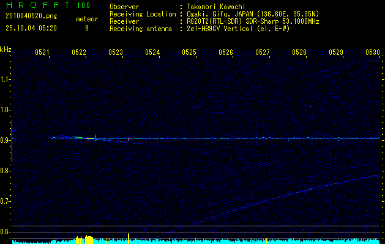Click the 0523 time marker

click(116, 52)
